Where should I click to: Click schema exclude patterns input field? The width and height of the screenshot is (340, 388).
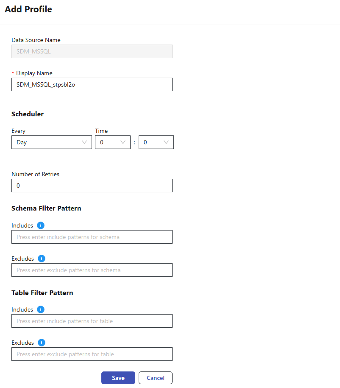click(x=92, y=270)
